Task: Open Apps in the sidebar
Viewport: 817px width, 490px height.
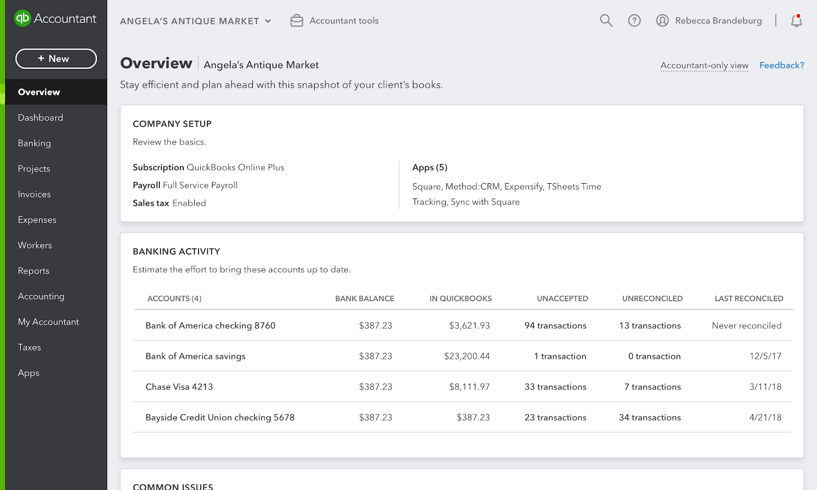Action: click(29, 373)
